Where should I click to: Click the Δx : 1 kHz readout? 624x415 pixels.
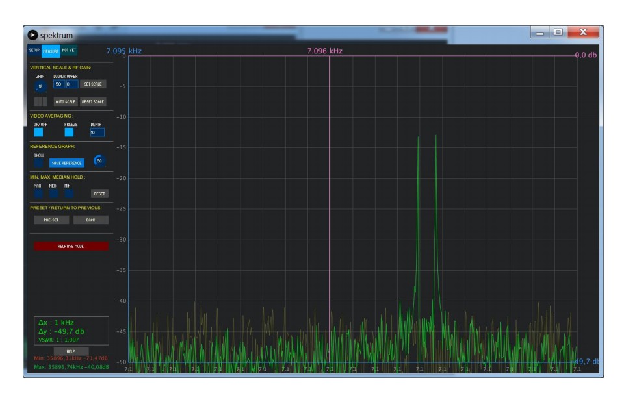click(x=56, y=322)
